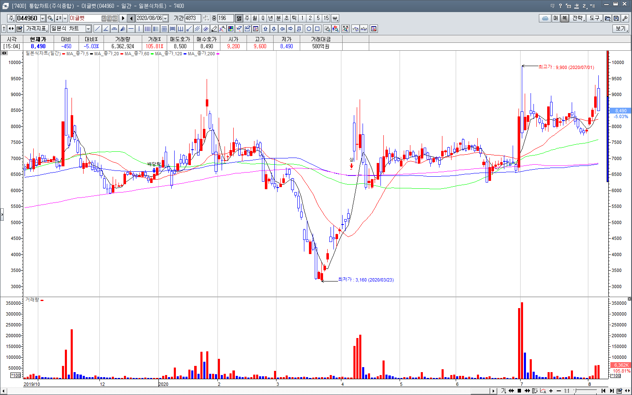Select the horizontal line tool
Image resolution: width=632 pixels, height=395 pixels.
131,29
